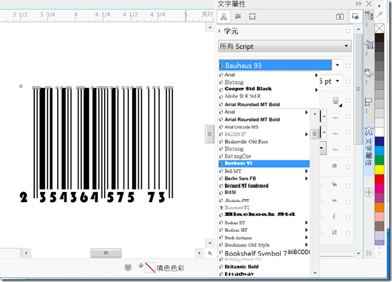Toggle the checkbox in the Character header
Image resolution: width=392 pixels, height=282 pixels.
point(348,32)
